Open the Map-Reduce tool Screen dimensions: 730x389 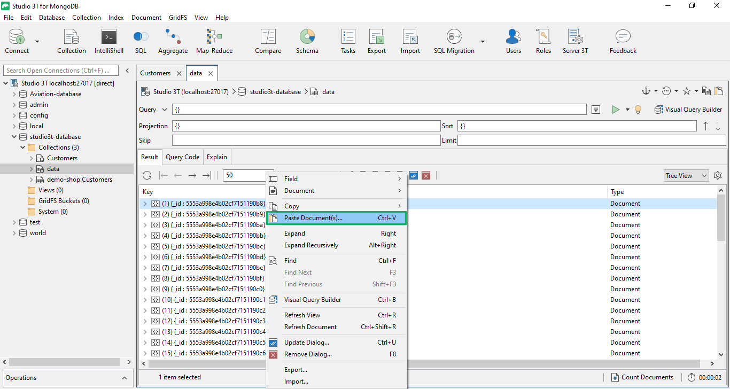coord(213,40)
